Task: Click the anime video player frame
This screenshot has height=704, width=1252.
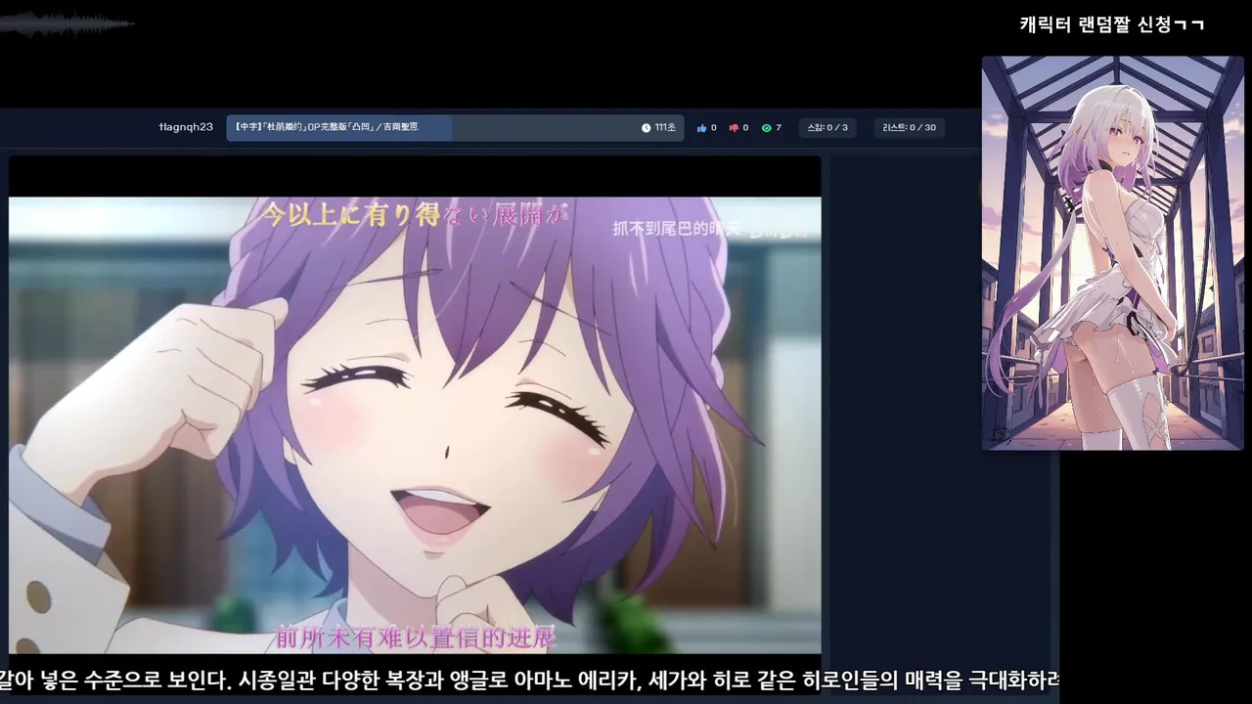Action: pyautogui.click(x=415, y=405)
